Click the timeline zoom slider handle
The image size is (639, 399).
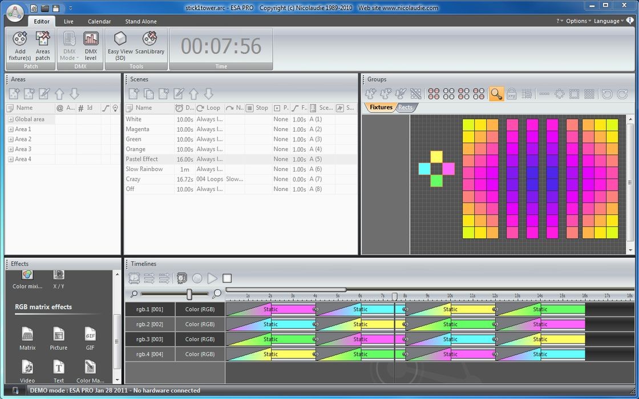coord(189,294)
